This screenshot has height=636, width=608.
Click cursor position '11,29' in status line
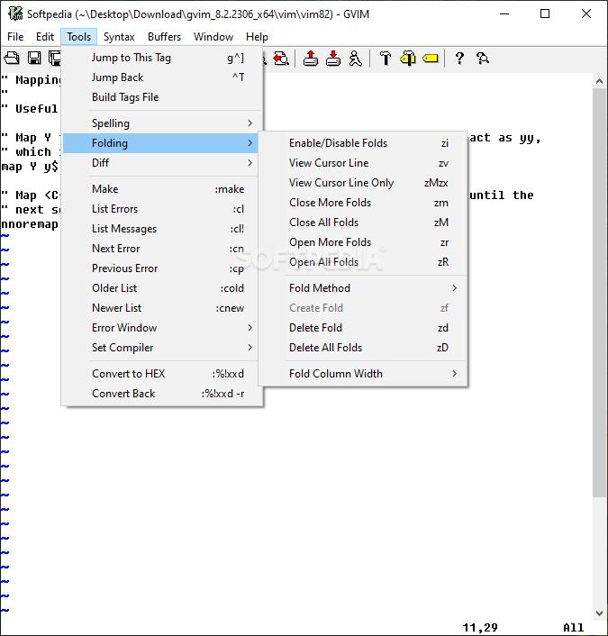pos(480,628)
